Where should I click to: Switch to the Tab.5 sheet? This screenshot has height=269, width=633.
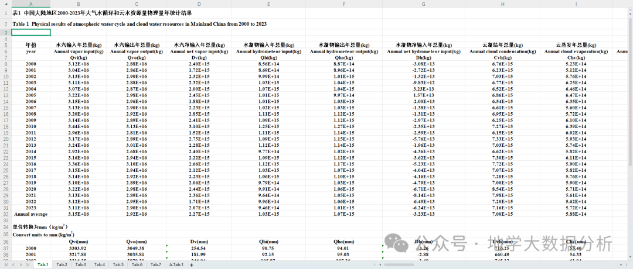118,264
